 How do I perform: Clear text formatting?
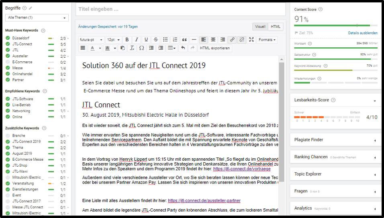point(132,48)
